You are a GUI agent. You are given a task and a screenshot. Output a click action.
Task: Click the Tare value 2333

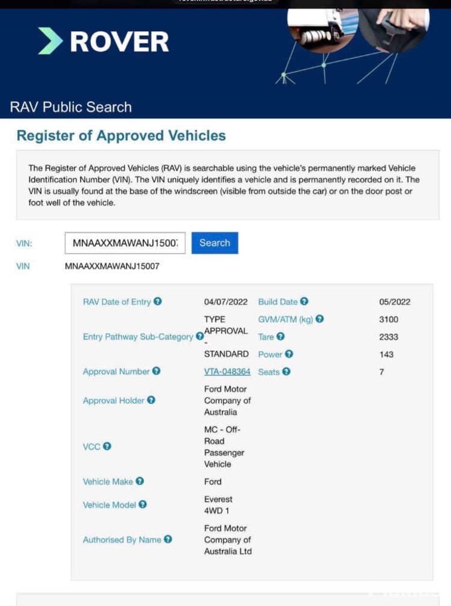click(389, 337)
